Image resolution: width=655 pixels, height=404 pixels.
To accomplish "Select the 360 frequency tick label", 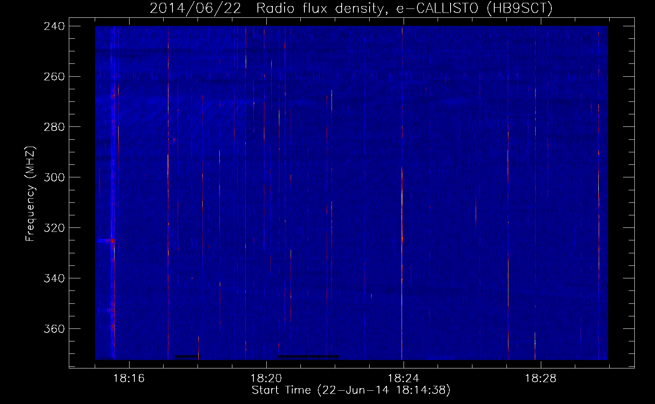I will pyautogui.click(x=54, y=329).
